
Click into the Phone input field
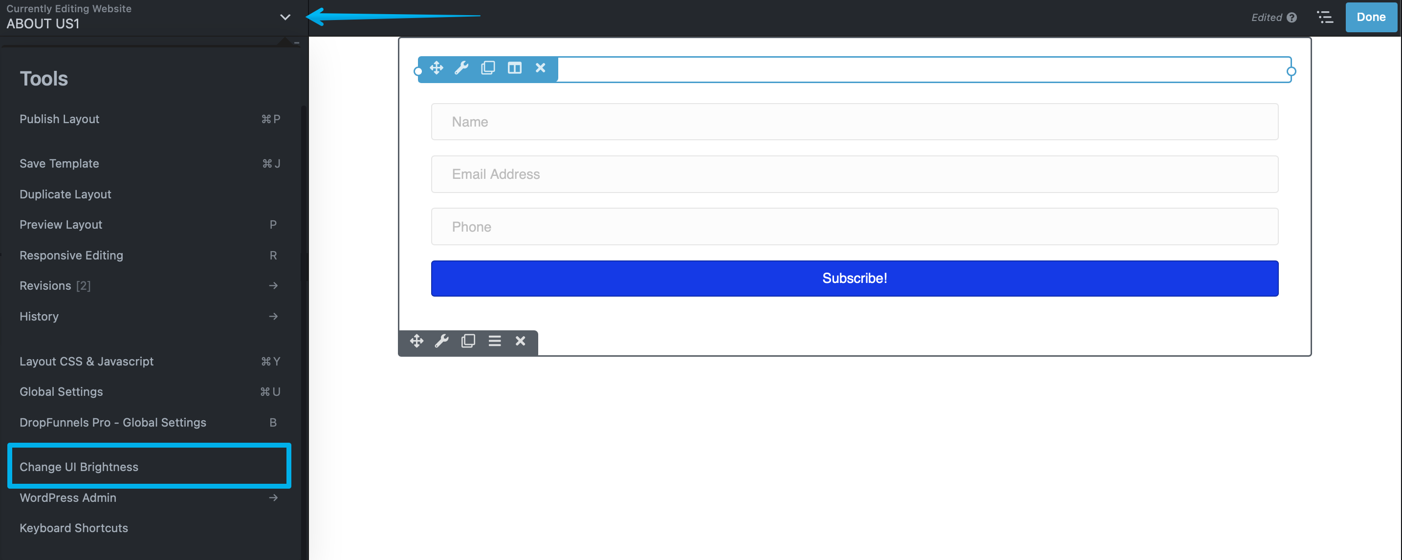854,227
